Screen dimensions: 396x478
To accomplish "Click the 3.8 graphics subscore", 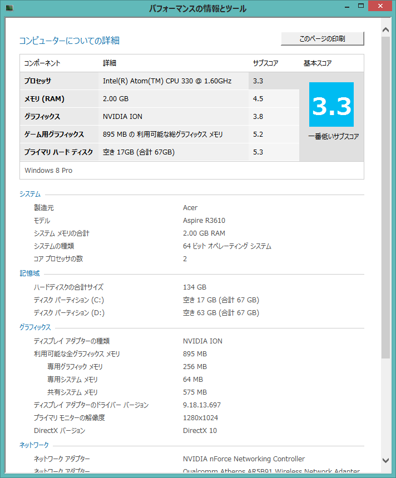I will 258,117.
